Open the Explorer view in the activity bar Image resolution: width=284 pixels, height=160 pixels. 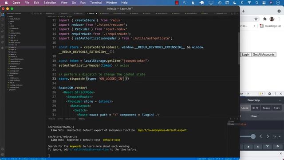(3, 14)
